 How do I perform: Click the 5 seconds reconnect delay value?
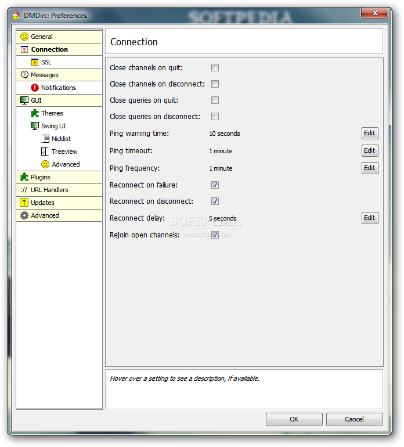coord(223,218)
